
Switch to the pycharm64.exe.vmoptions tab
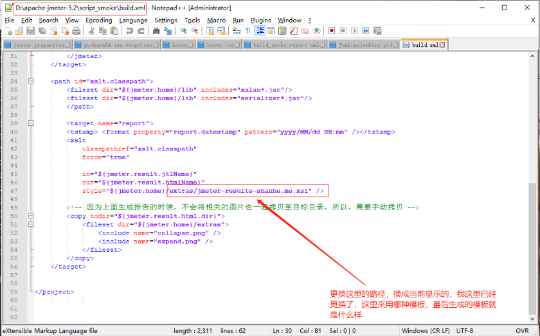pos(118,45)
